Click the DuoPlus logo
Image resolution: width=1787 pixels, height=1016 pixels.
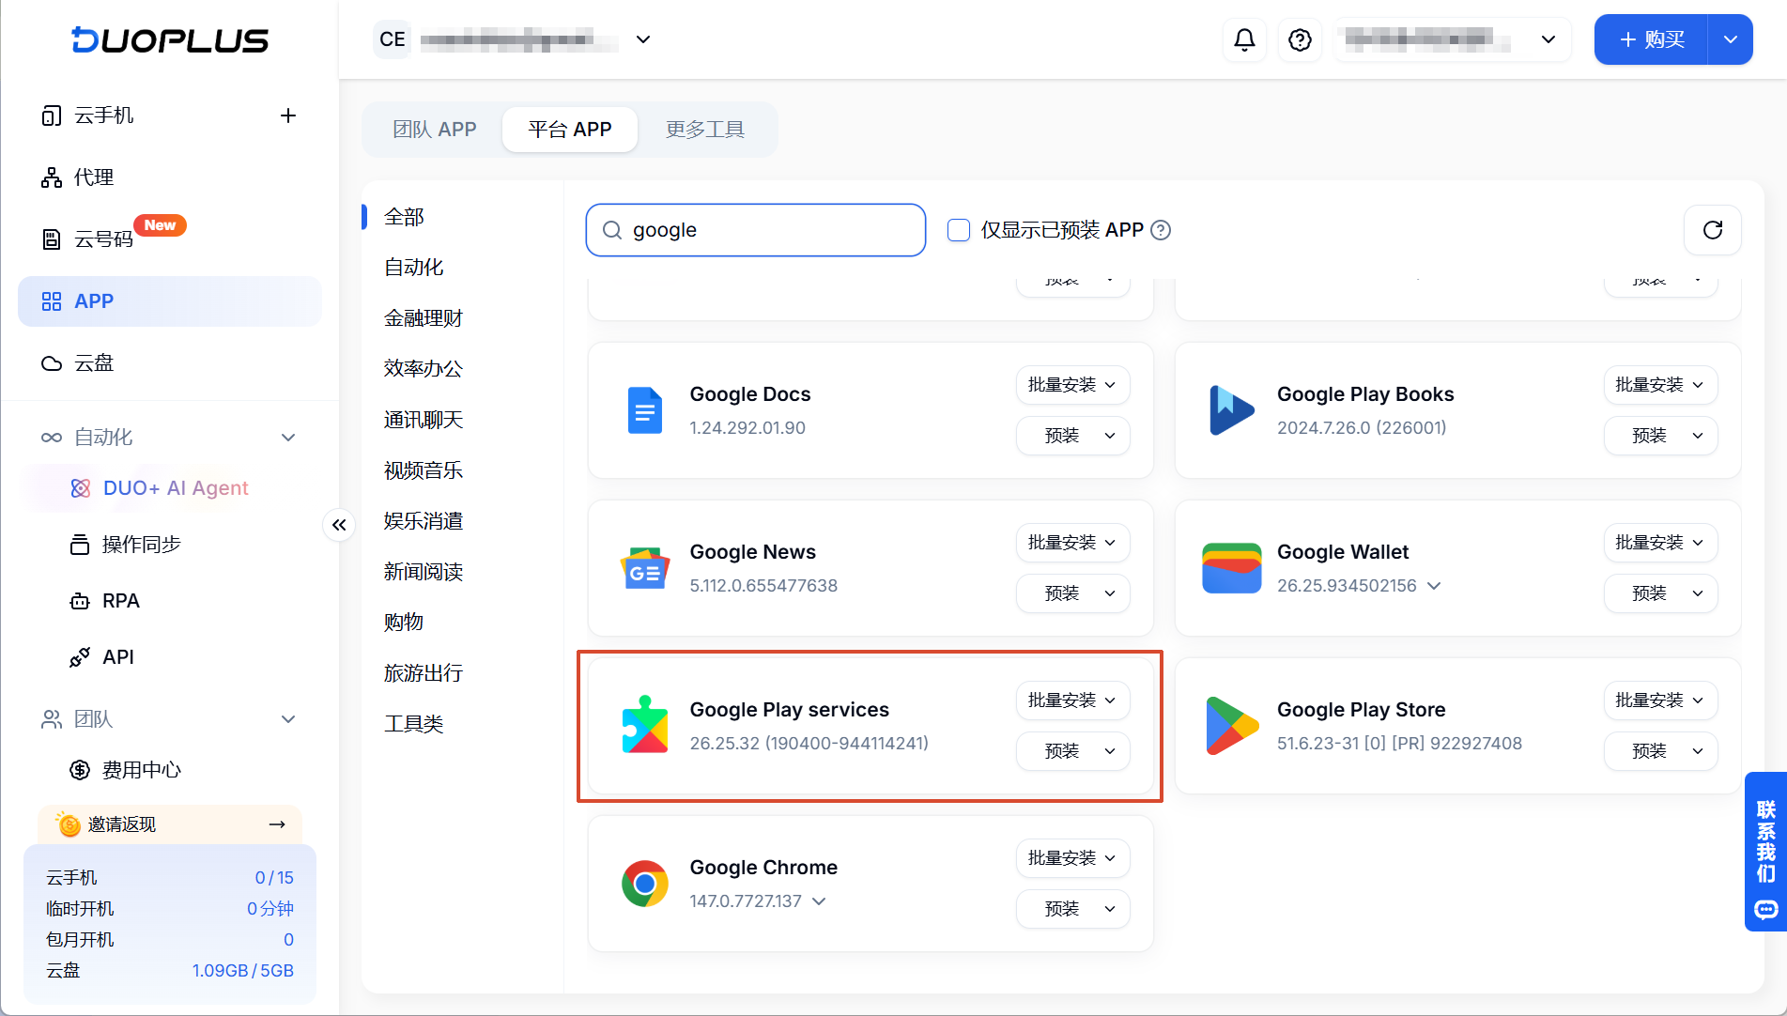(170, 39)
